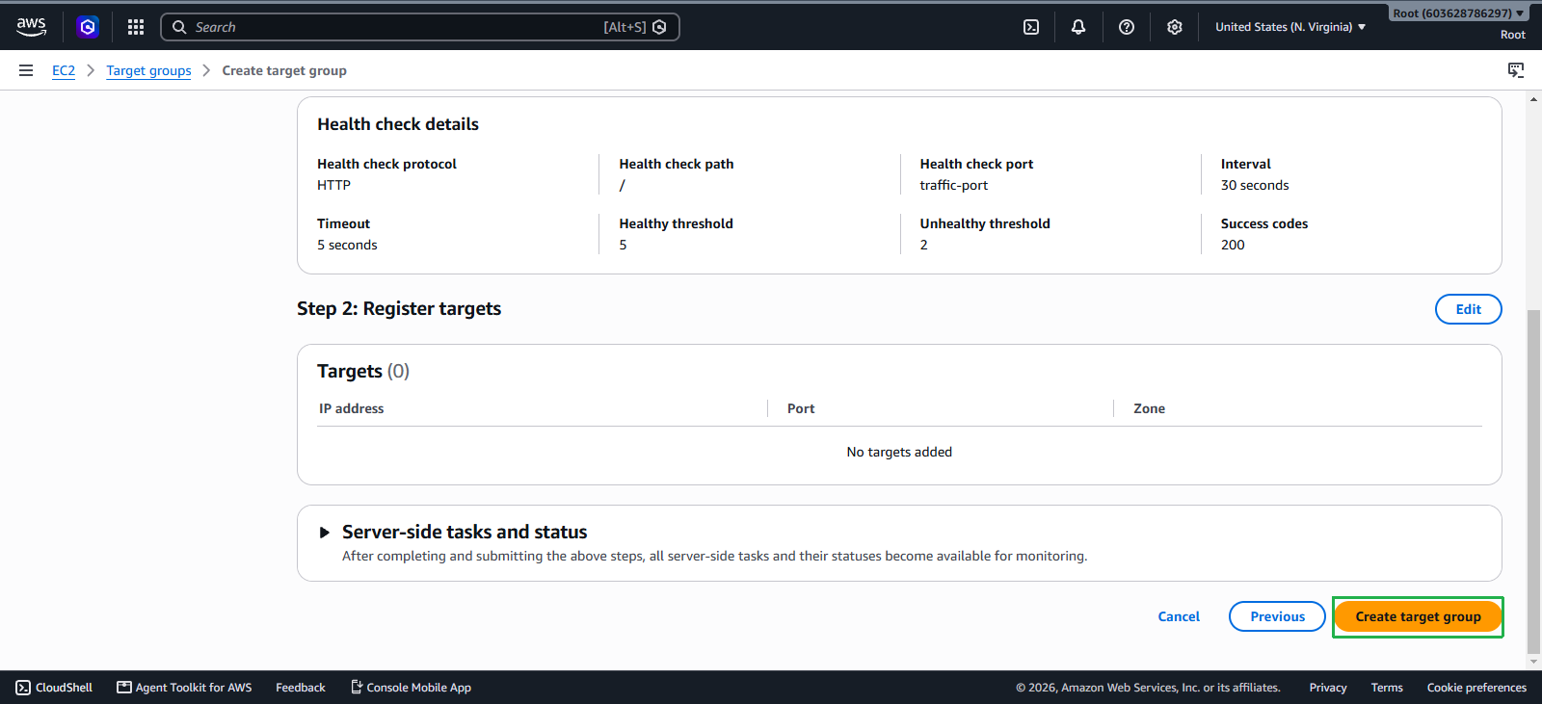Viewport: 1542px width, 704px height.
Task: Open the Root account dropdown menu
Action: 1458,13
